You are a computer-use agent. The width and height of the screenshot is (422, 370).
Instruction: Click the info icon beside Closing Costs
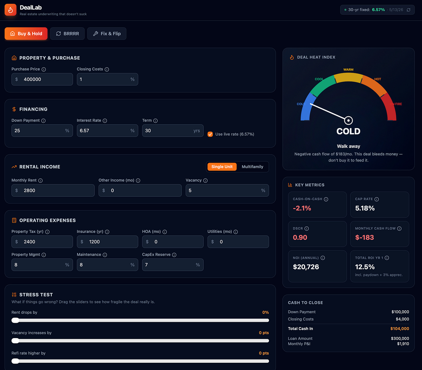pyautogui.click(x=107, y=69)
